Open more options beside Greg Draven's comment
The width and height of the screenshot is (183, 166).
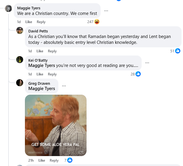pos(64,86)
